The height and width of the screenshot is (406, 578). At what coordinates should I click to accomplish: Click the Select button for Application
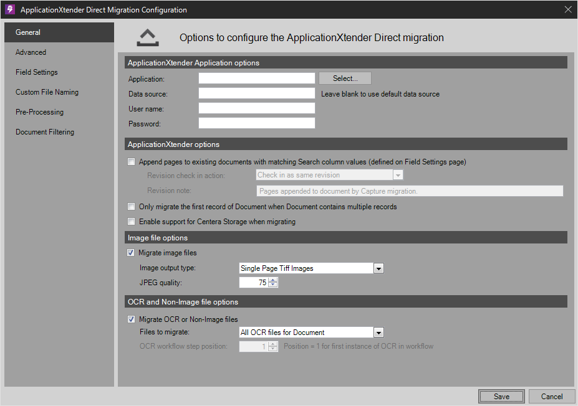(x=344, y=78)
